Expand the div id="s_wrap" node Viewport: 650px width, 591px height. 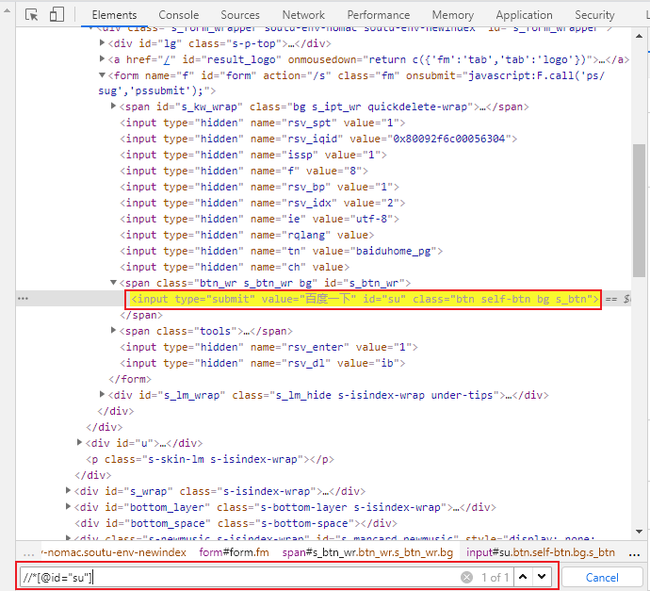pos(68,490)
